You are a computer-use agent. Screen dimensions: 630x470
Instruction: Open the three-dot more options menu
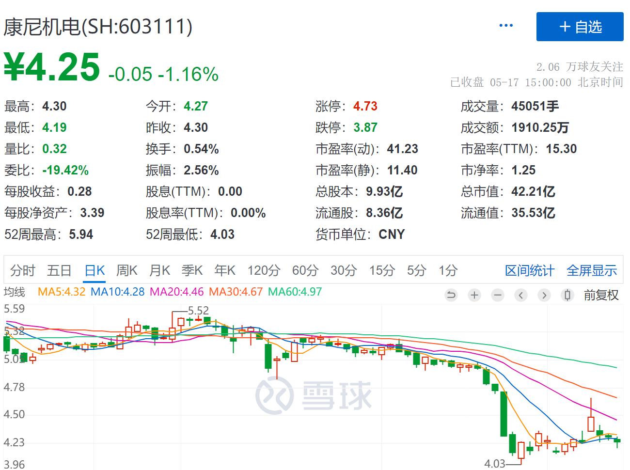point(506,26)
